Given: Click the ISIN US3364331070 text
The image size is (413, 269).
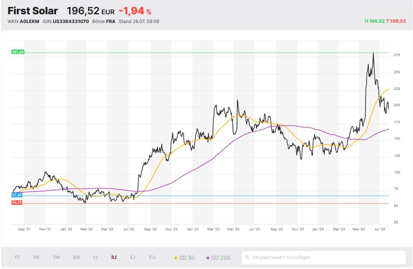Looking at the screenshot, I should [x=66, y=21].
